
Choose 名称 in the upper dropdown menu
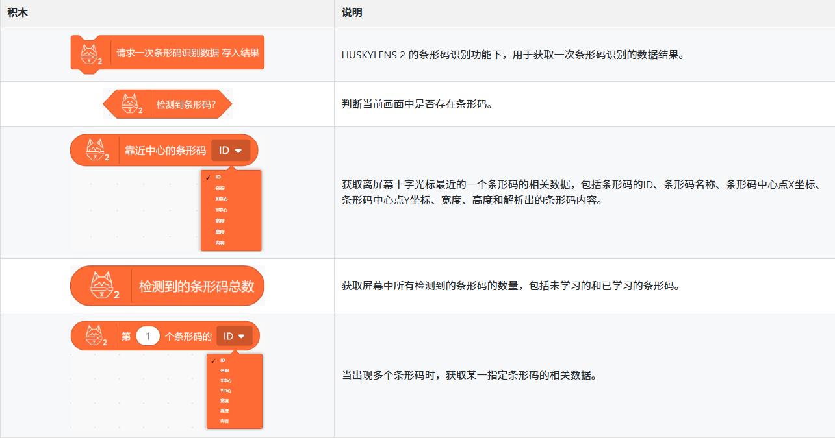220,188
